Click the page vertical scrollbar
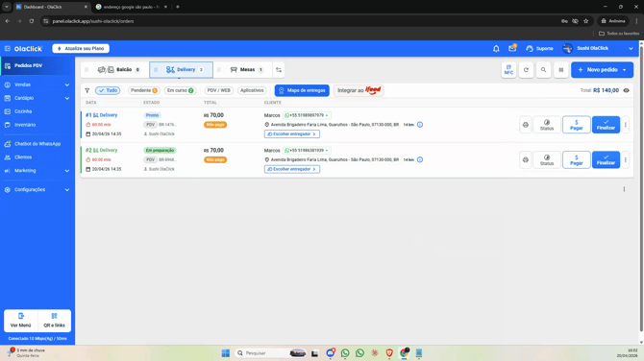The image size is (644, 361). 641,189
